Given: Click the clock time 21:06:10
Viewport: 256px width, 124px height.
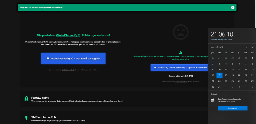Looking at the screenshot, I should click(222, 34).
